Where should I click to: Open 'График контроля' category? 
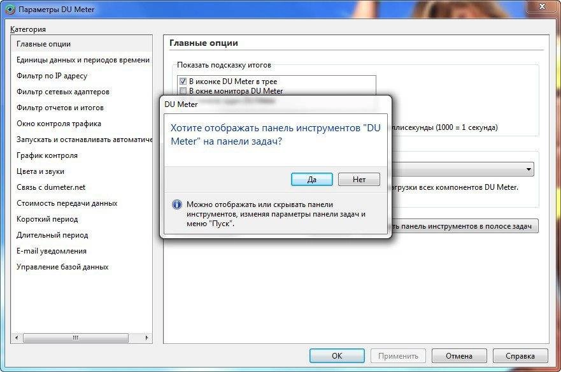[x=82, y=155]
